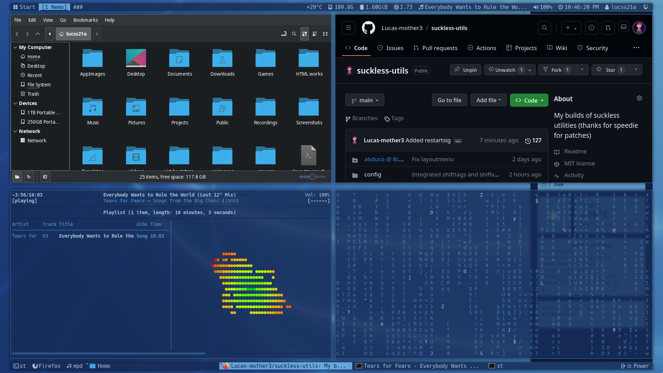Switch to the Issues tab
The height and width of the screenshot is (373, 663).
391,48
